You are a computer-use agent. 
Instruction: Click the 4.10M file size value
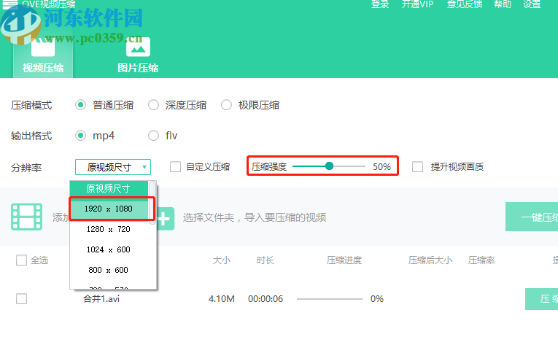click(221, 299)
